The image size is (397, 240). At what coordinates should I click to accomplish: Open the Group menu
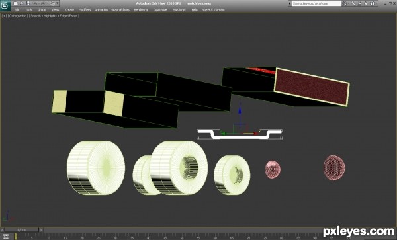tap(42, 10)
